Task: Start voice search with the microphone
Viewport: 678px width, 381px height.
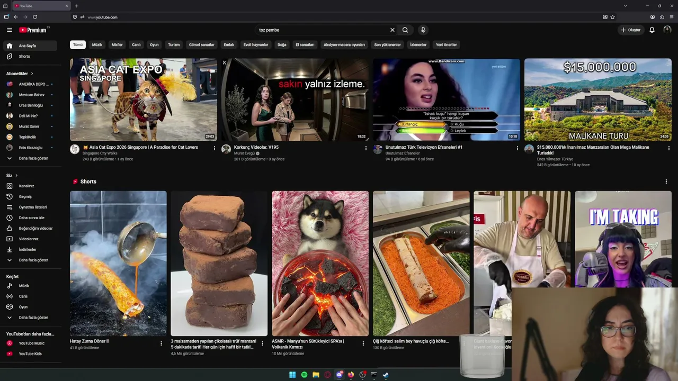Action: (423, 30)
